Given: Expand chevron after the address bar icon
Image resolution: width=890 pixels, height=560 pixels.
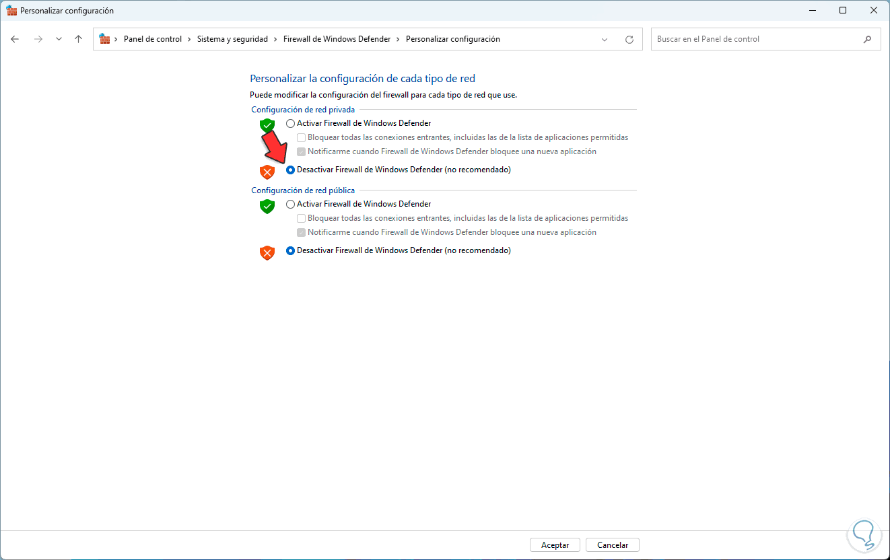Looking at the screenshot, I should click(x=117, y=39).
